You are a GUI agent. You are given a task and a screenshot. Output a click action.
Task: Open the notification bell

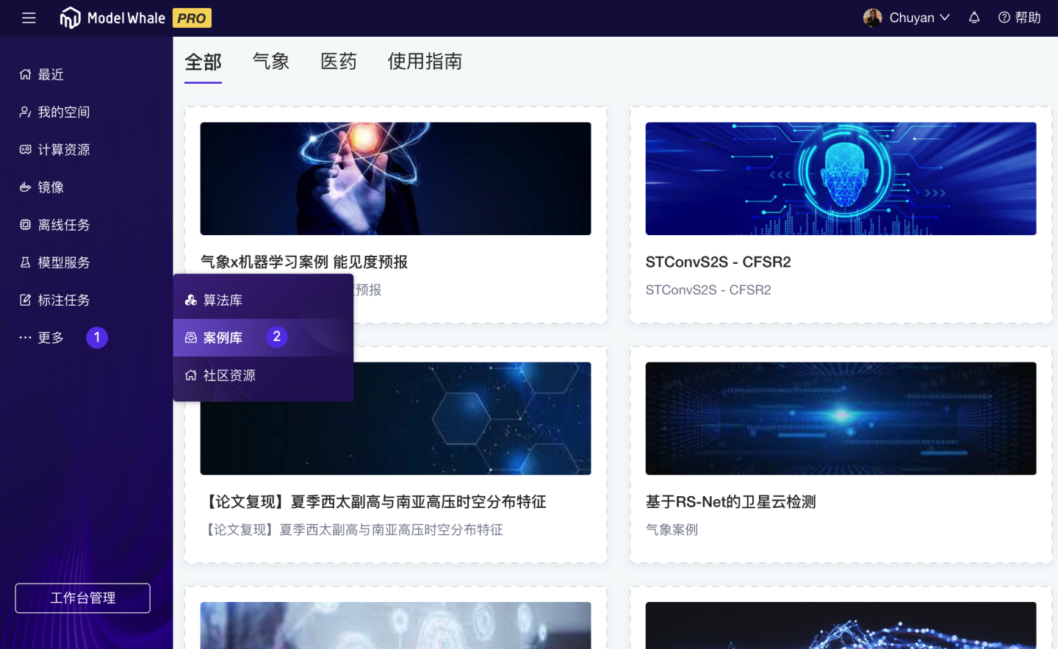pos(974,18)
